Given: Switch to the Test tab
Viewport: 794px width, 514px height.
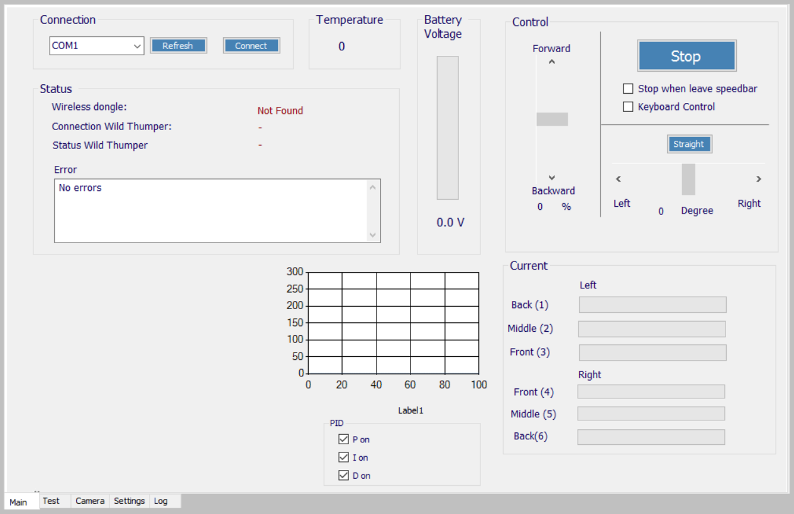Looking at the screenshot, I should click(52, 501).
